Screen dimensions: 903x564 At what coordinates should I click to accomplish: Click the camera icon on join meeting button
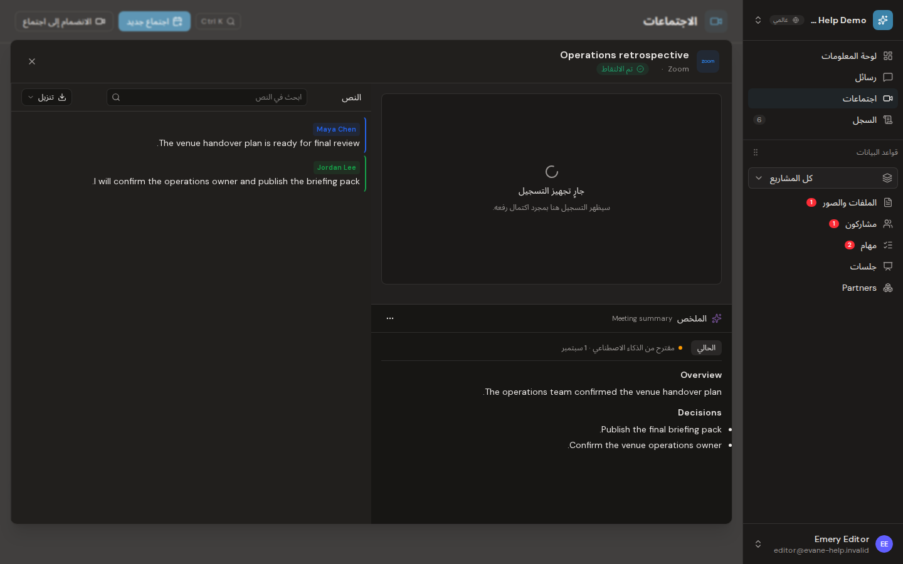(x=100, y=21)
